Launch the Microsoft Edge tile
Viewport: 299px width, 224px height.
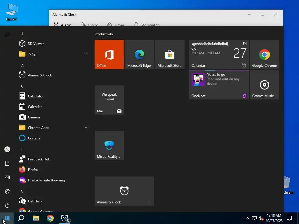(139, 55)
